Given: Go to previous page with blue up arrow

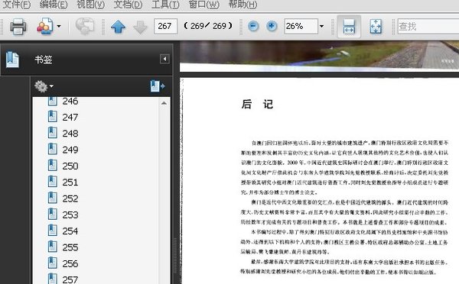Looking at the screenshot, I should (x=118, y=27).
